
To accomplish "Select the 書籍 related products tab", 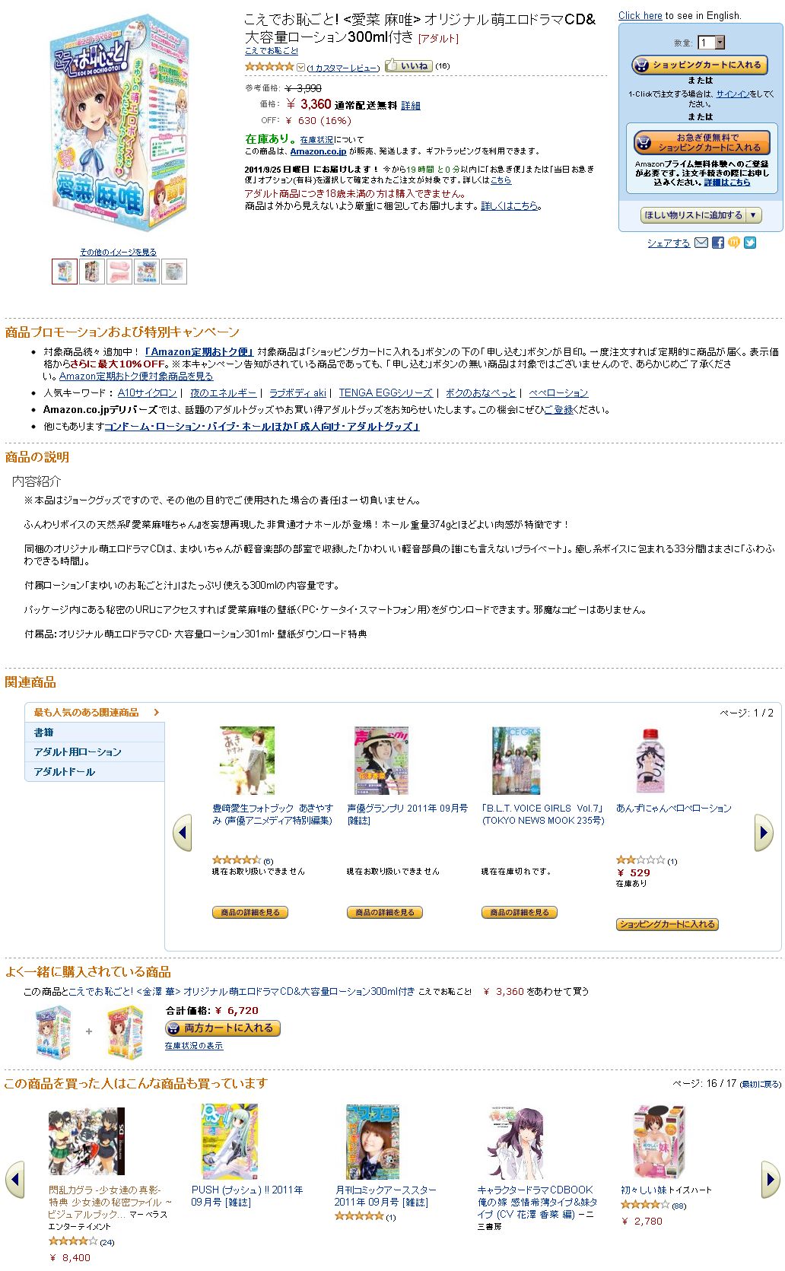I will [x=95, y=732].
